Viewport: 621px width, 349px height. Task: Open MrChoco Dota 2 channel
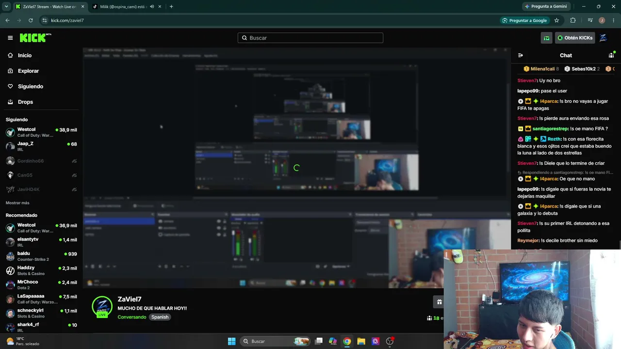click(41, 285)
